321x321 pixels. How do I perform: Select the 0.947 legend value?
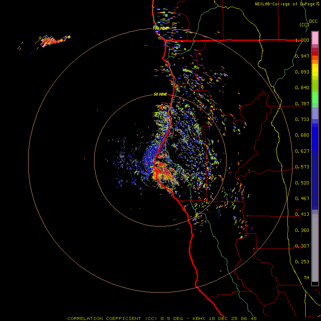[302, 56]
